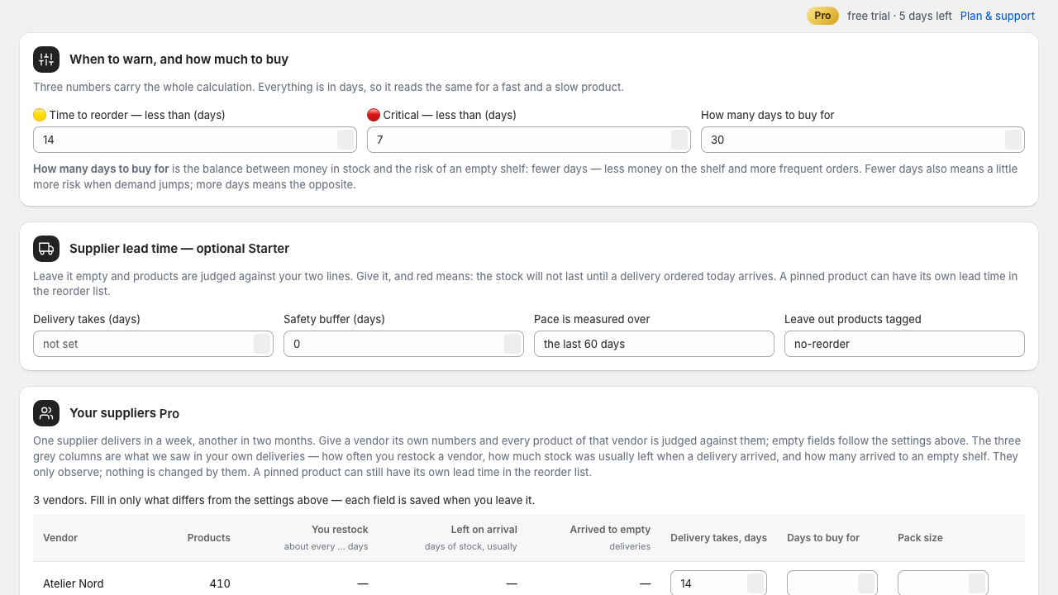Click the Your suppliers heading
The image size is (1058, 595).
pos(112,413)
